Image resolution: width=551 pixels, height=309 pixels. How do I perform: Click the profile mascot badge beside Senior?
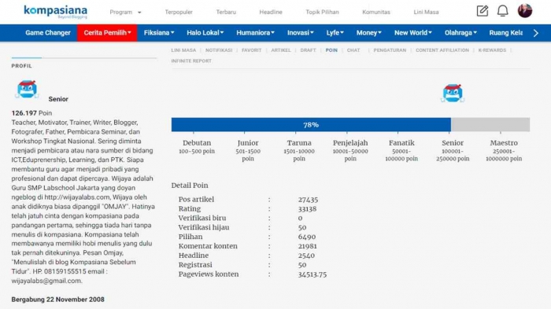pos(27,90)
